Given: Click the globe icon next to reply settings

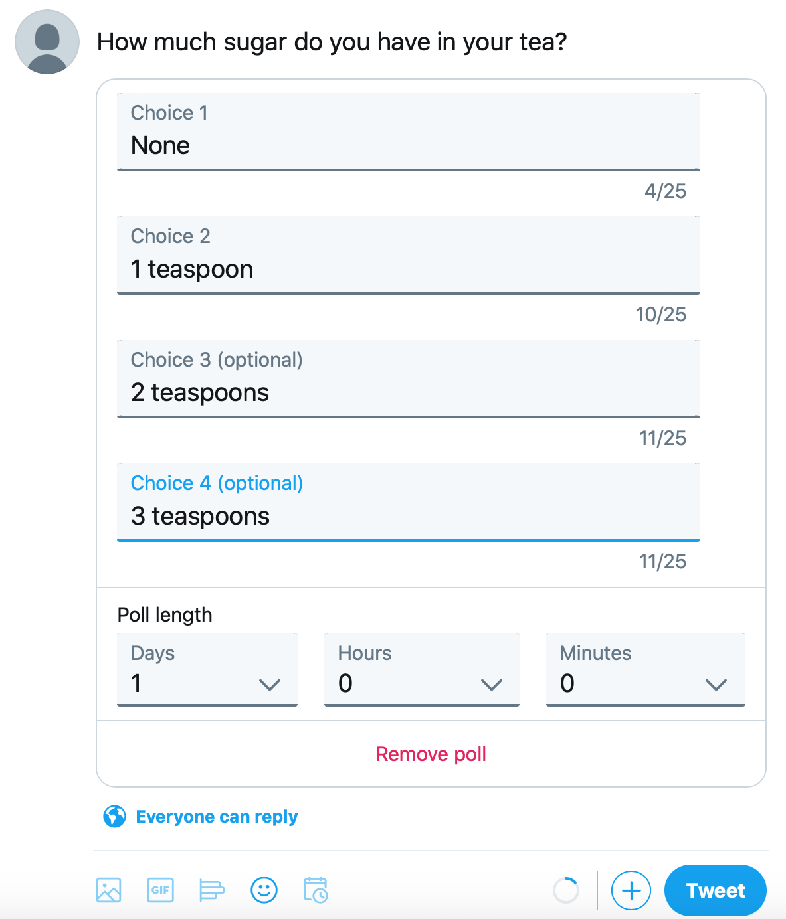Looking at the screenshot, I should pyautogui.click(x=114, y=816).
